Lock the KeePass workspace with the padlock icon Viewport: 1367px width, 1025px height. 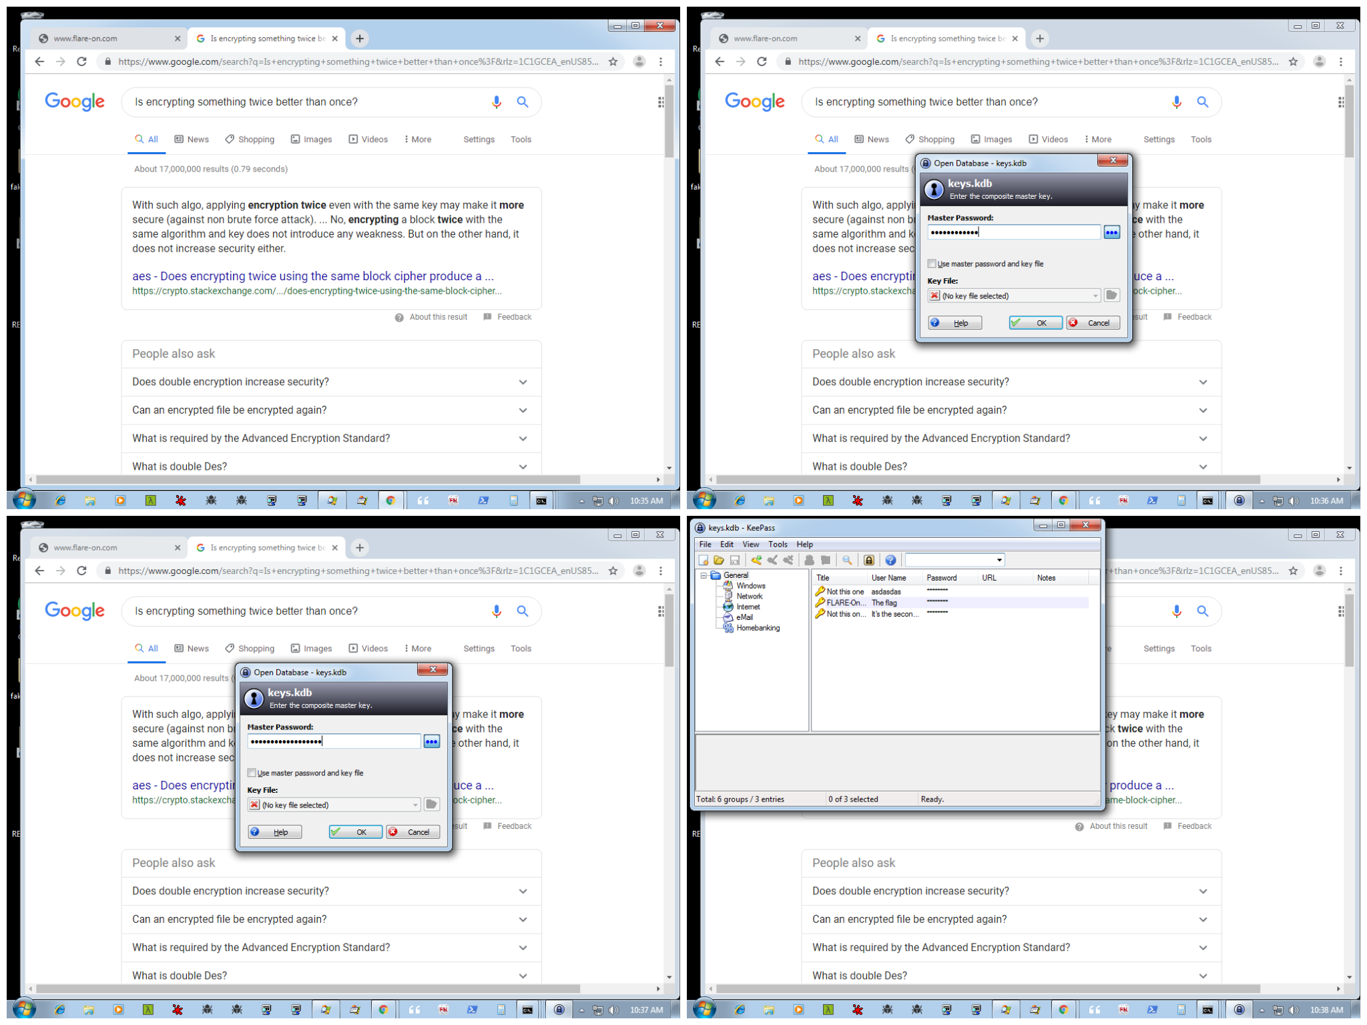pos(869,560)
